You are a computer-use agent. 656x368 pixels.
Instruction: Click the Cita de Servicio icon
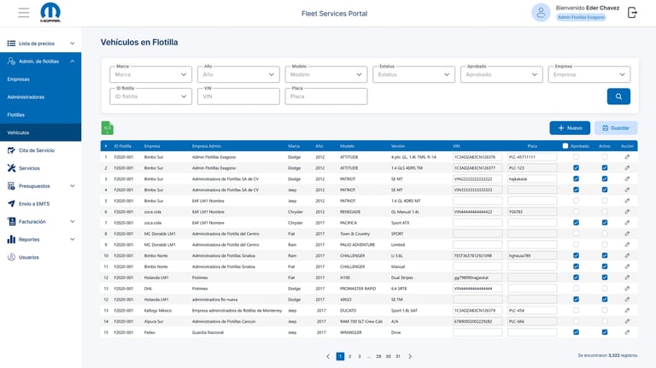click(x=11, y=150)
